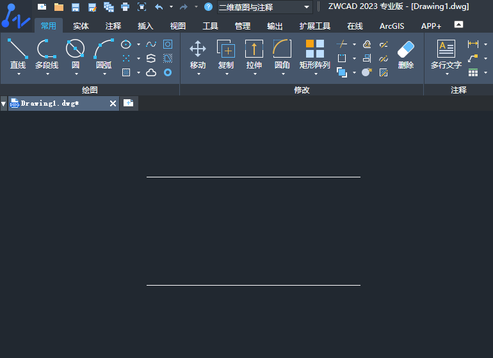Click the break line icon
Image resolution: width=493 pixels, height=358 pixels.
[384, 44]
